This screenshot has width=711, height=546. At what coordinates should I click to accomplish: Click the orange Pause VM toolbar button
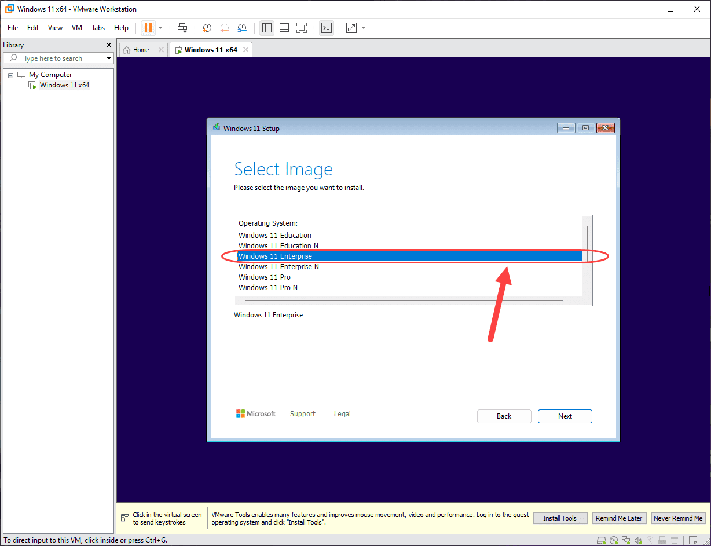(148, 28)
